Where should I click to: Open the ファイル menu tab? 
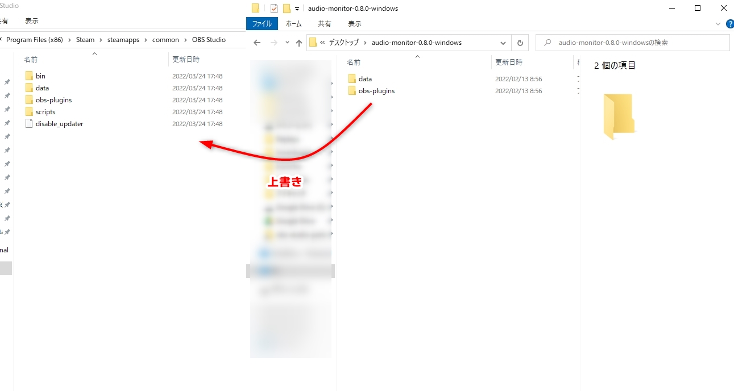coord(262,24)
